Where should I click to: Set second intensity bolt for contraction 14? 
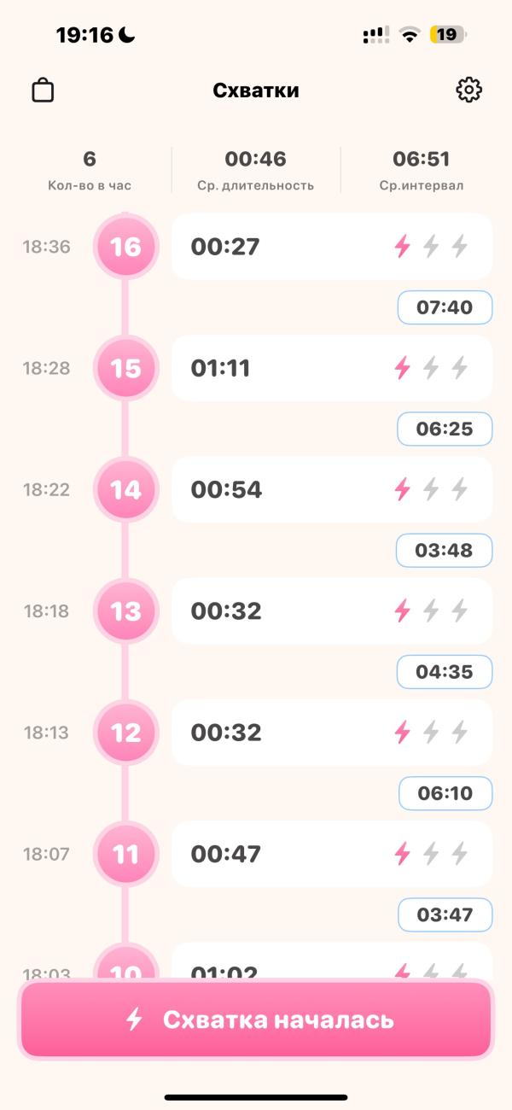pos(431,489)
